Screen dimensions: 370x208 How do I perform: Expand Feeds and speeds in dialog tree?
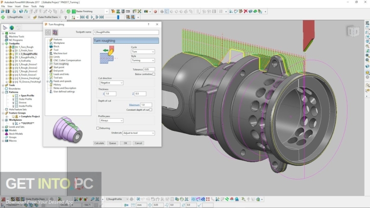(x=48, y=81)
